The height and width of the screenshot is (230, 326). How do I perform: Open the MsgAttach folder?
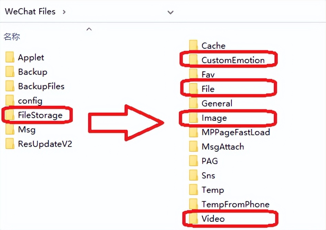point(224,147)
